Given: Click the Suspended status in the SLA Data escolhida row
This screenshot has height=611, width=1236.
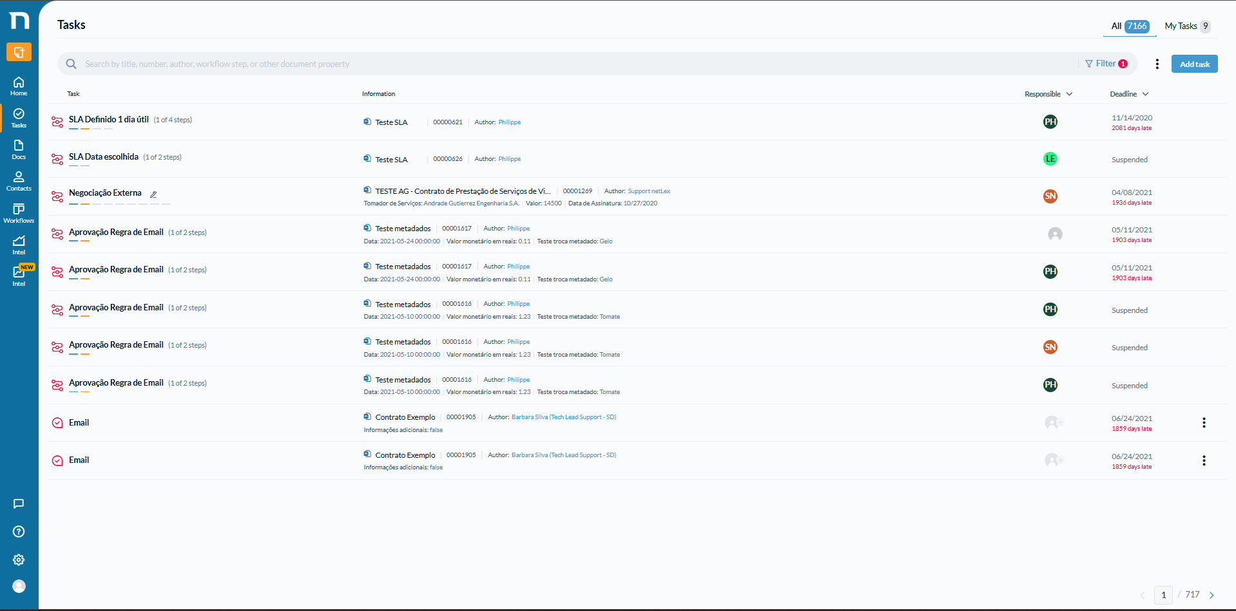Looking at the screenshot, I should tap(1130, 160).
